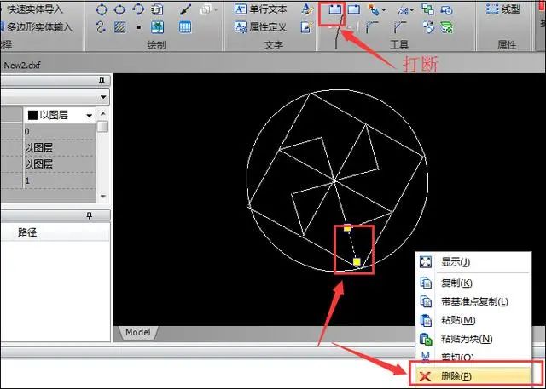Select the second break-at-point tool icon
Screen dimensions: 546x389
point(354,9)
